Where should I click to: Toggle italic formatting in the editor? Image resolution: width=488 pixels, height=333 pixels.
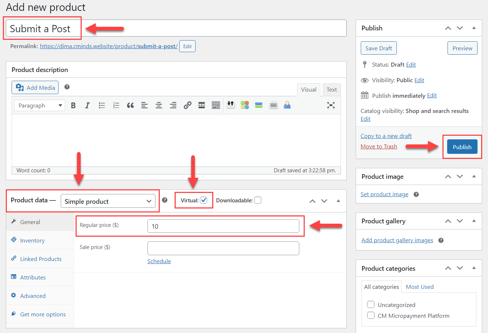87,105
